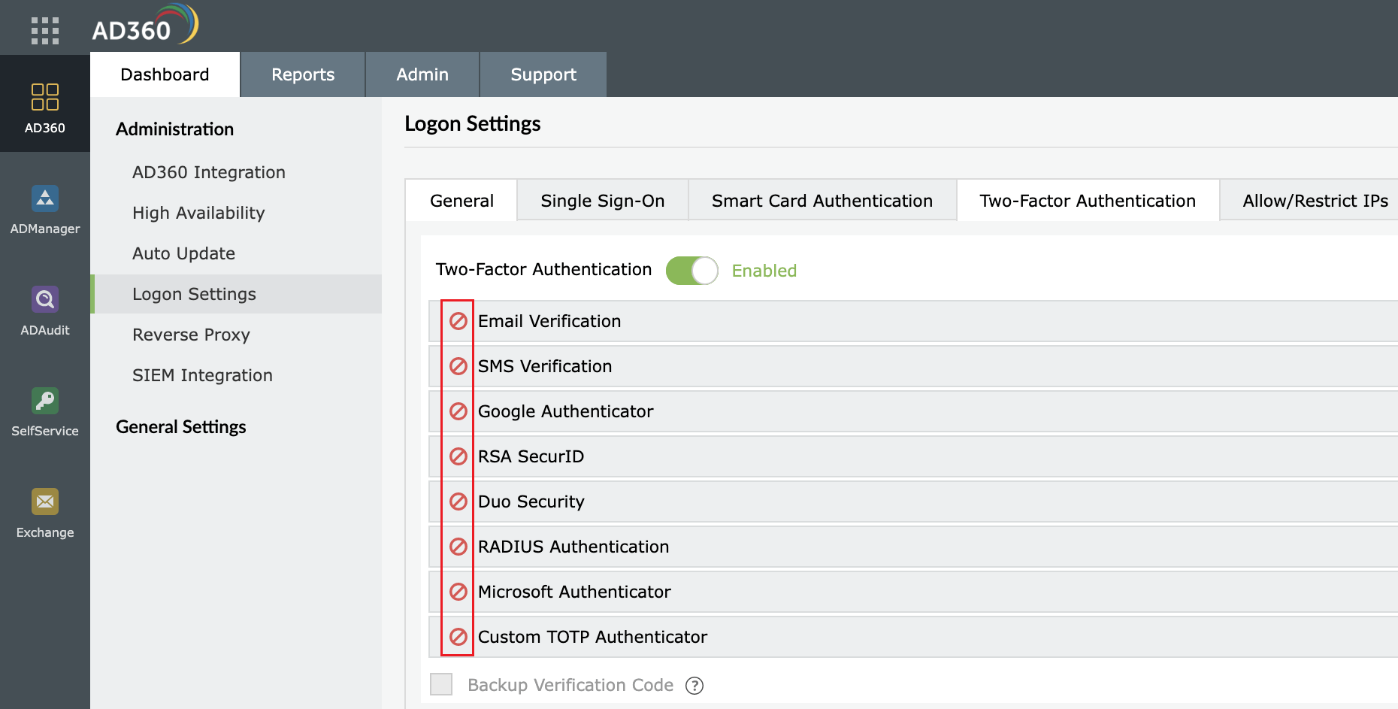1398x709 pixels.
Task: Enable Google Authenticator verification
Action: 458,411
